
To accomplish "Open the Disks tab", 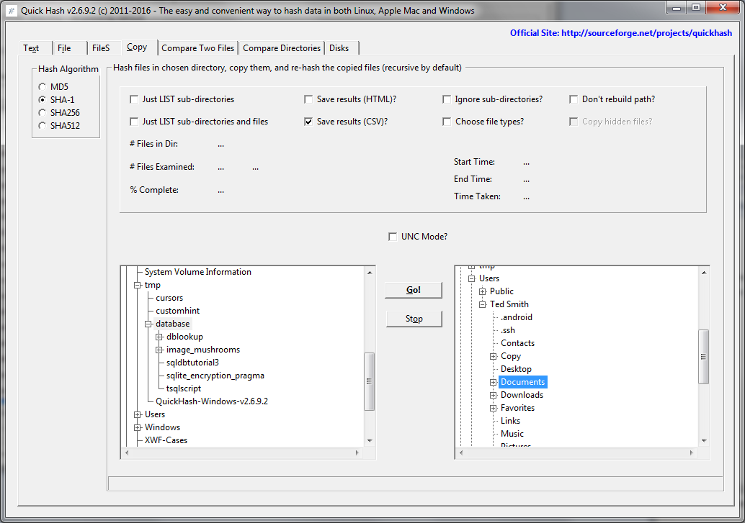I will [339, 48].
